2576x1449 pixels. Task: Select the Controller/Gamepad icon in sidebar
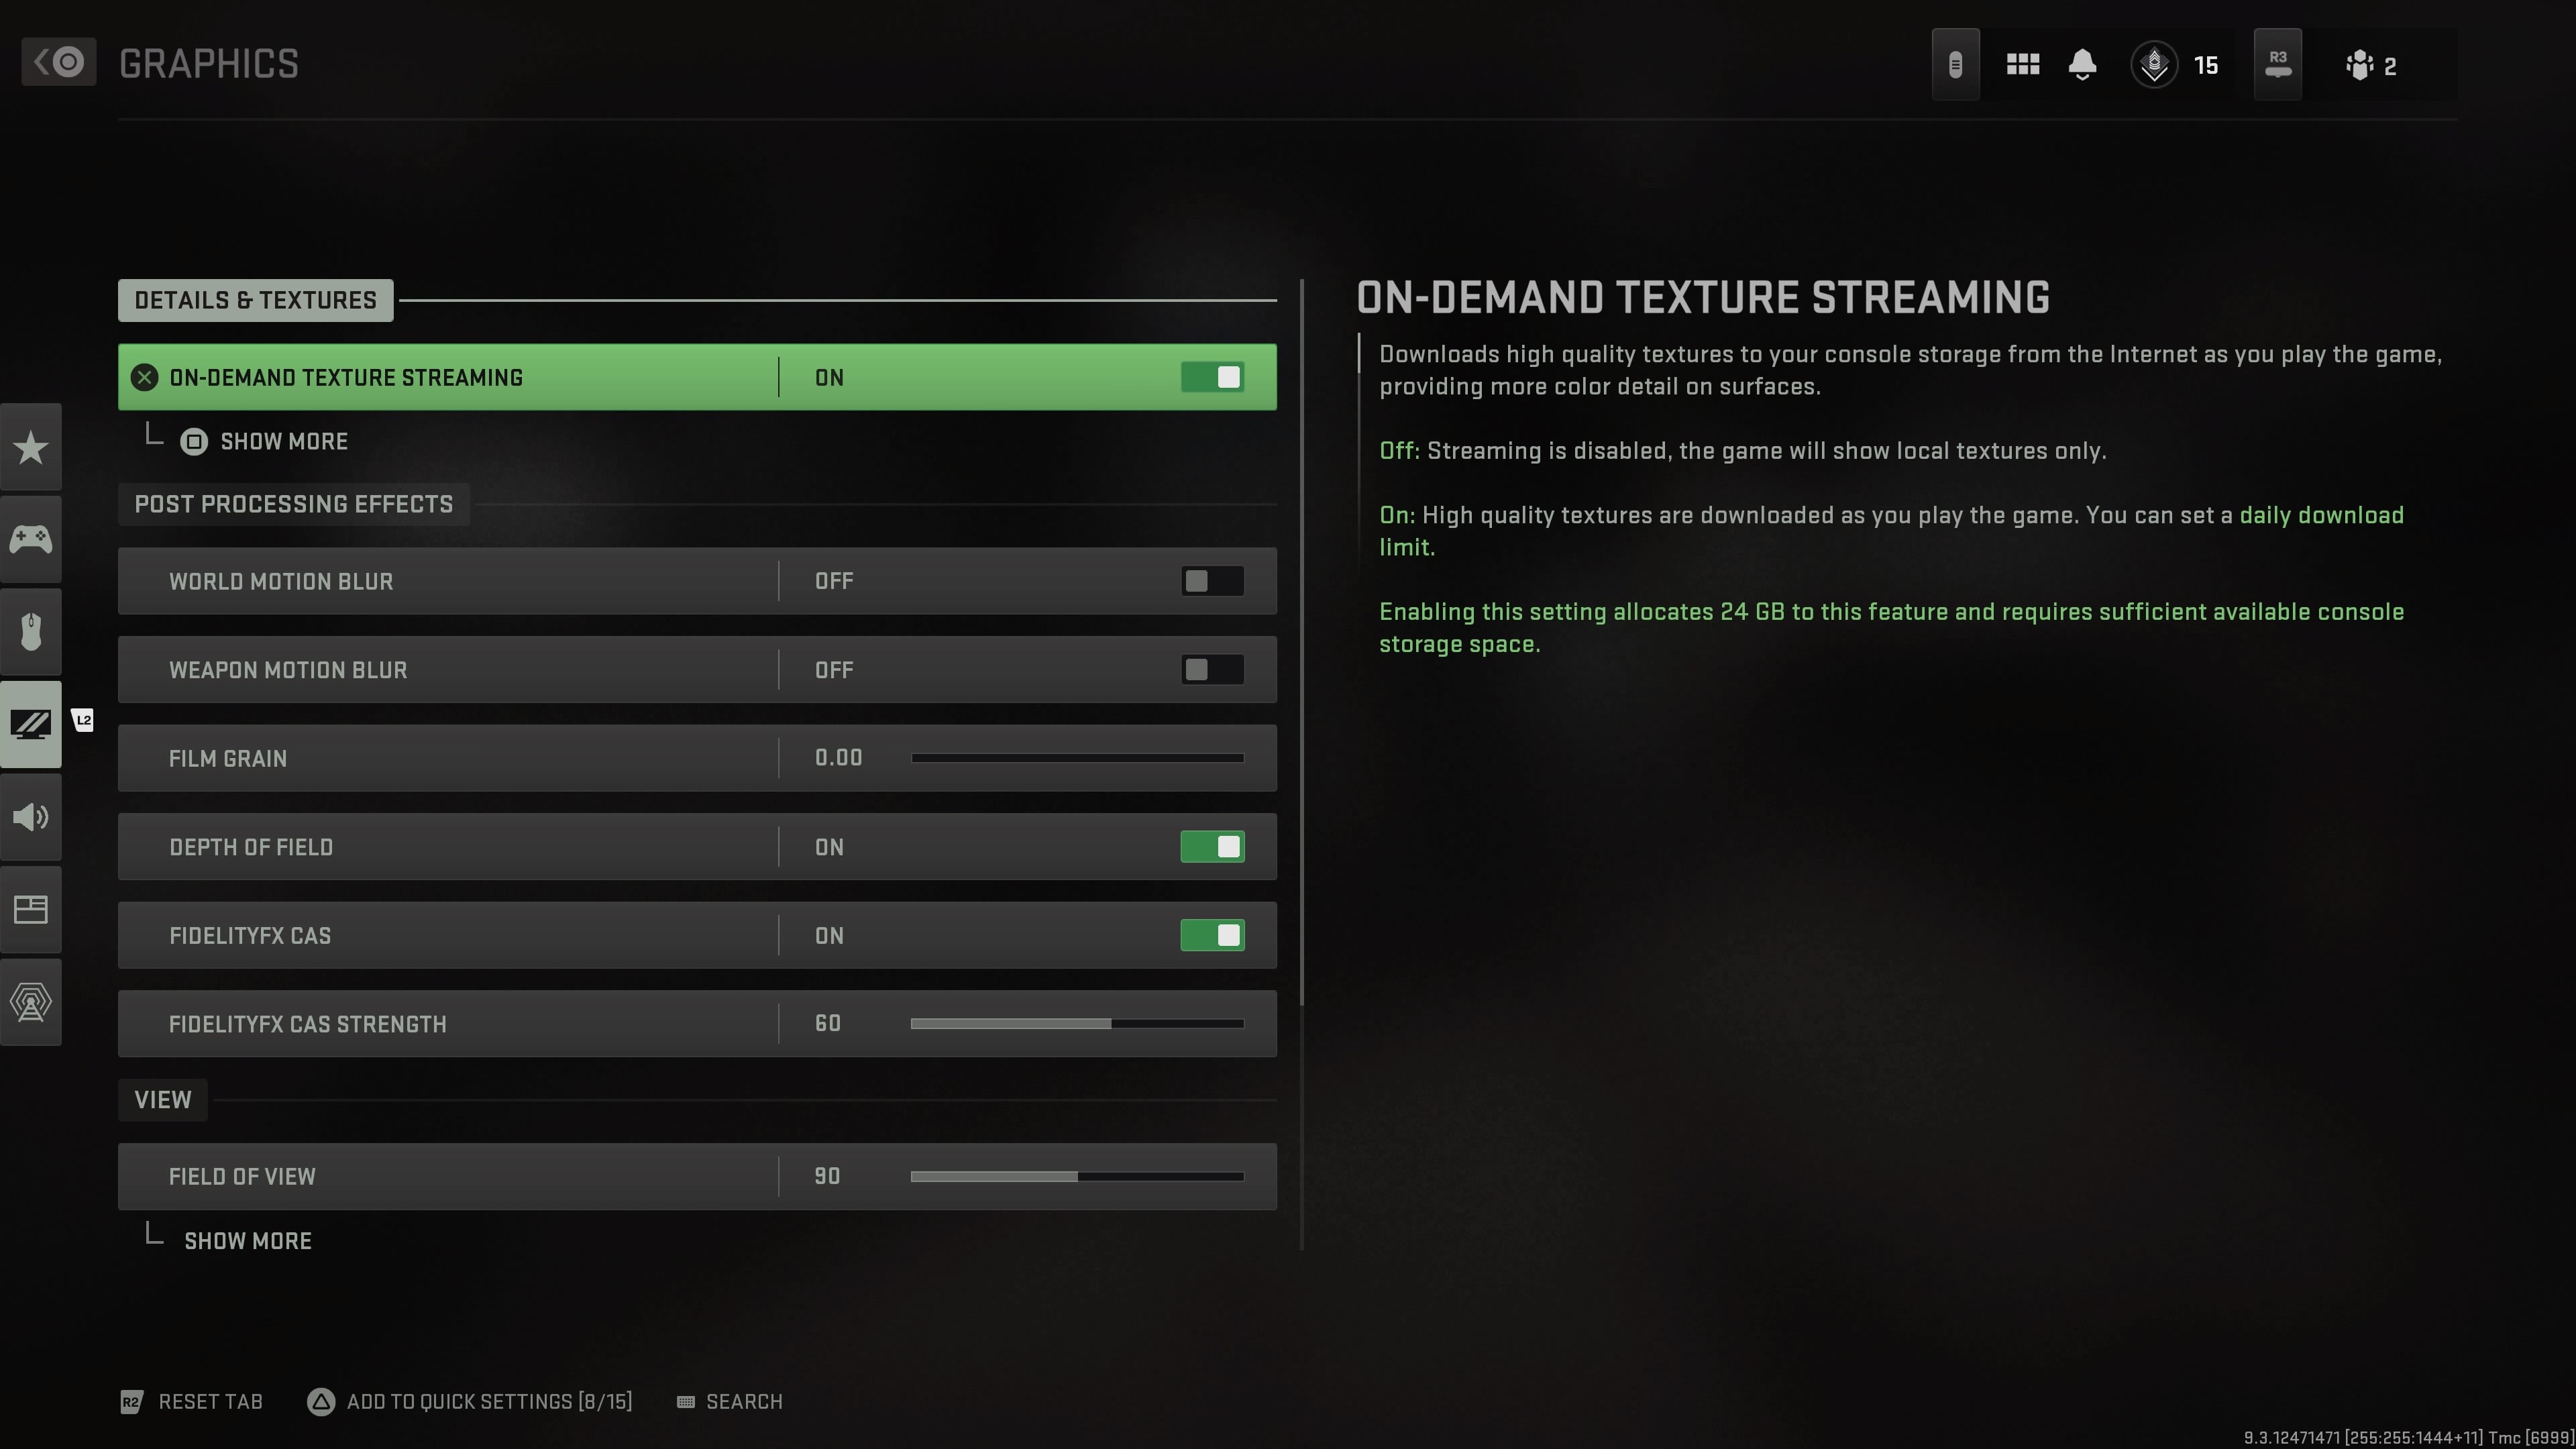(30, 538)
